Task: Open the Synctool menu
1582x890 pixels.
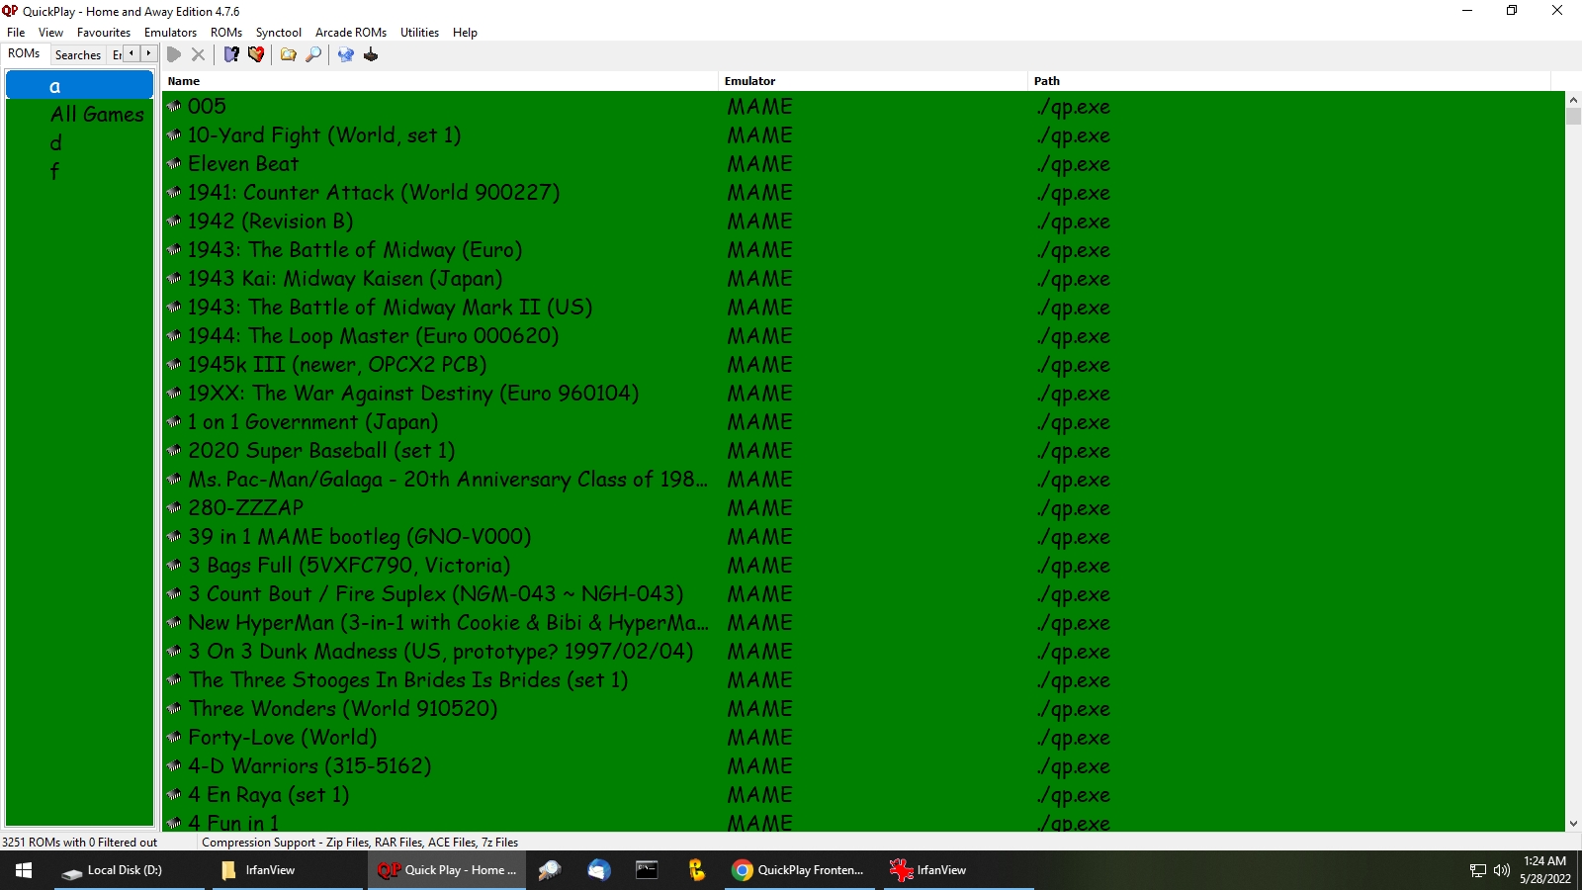Action: click(279, 33)
